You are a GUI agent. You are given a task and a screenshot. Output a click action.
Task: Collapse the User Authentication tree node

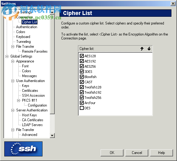(13, 81)
